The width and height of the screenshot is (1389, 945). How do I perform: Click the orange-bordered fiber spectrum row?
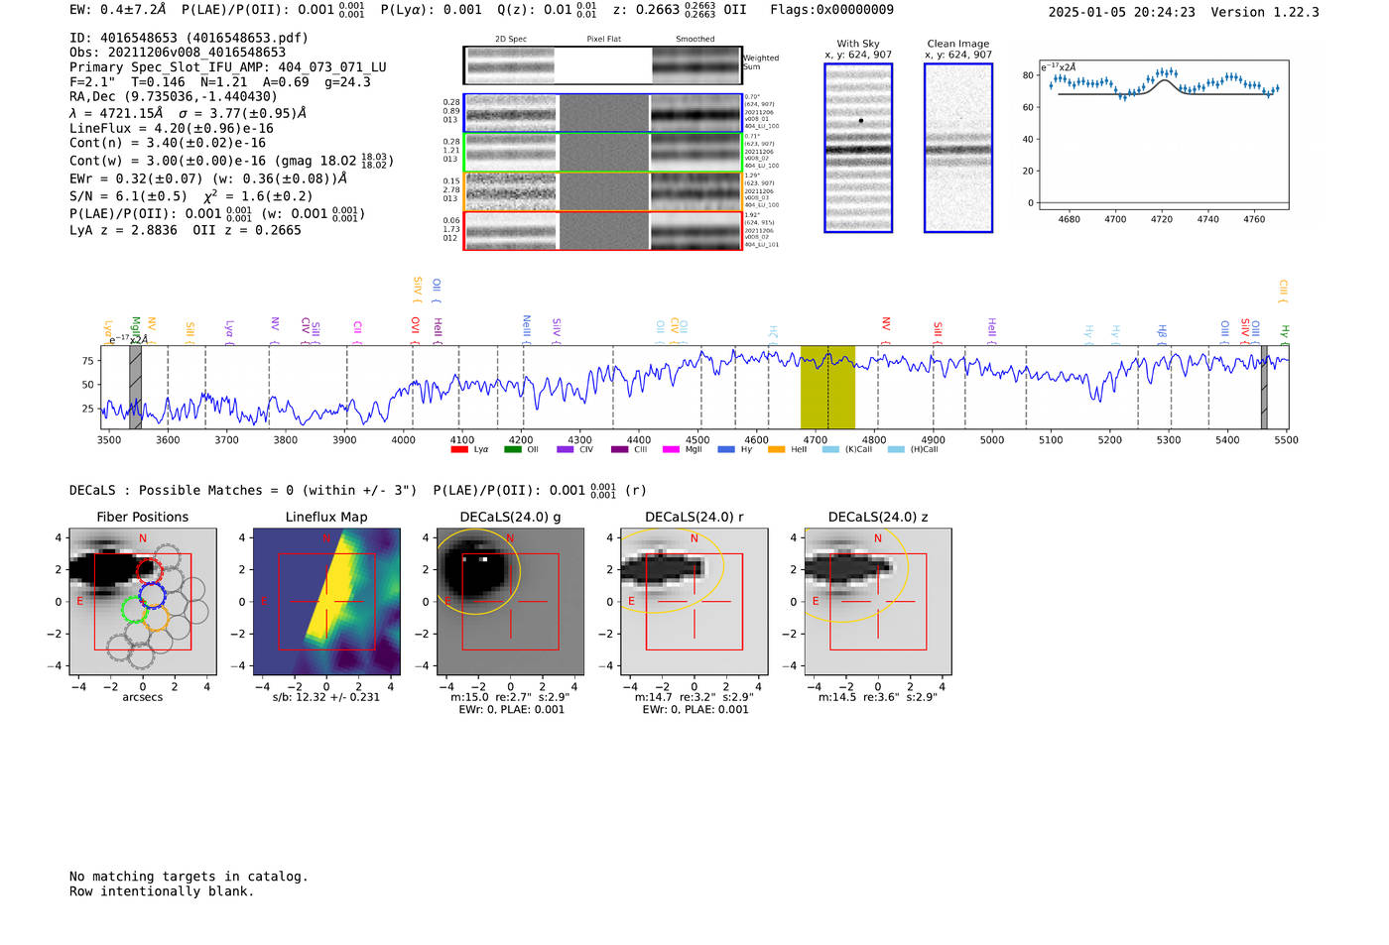click(602, 191)
